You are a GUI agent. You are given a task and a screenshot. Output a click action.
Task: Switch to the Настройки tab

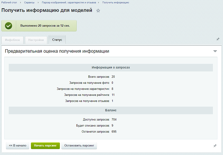pos(36,40)
